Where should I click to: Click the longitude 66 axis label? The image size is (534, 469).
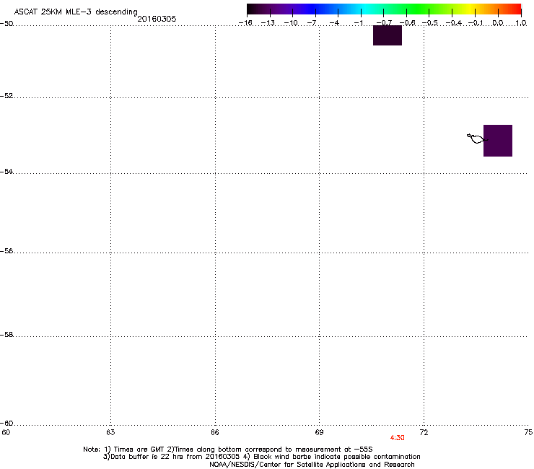(215, 432)
